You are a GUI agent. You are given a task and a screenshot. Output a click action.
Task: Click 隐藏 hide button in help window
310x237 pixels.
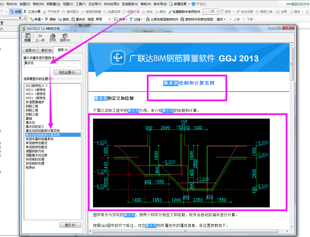point(27,38)
